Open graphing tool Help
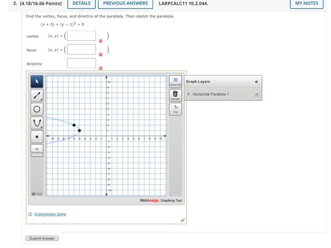This screenshot has width=331, height=248. point(37,194)
